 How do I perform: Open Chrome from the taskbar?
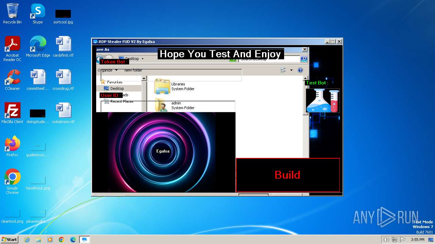[x=62, y=240]
